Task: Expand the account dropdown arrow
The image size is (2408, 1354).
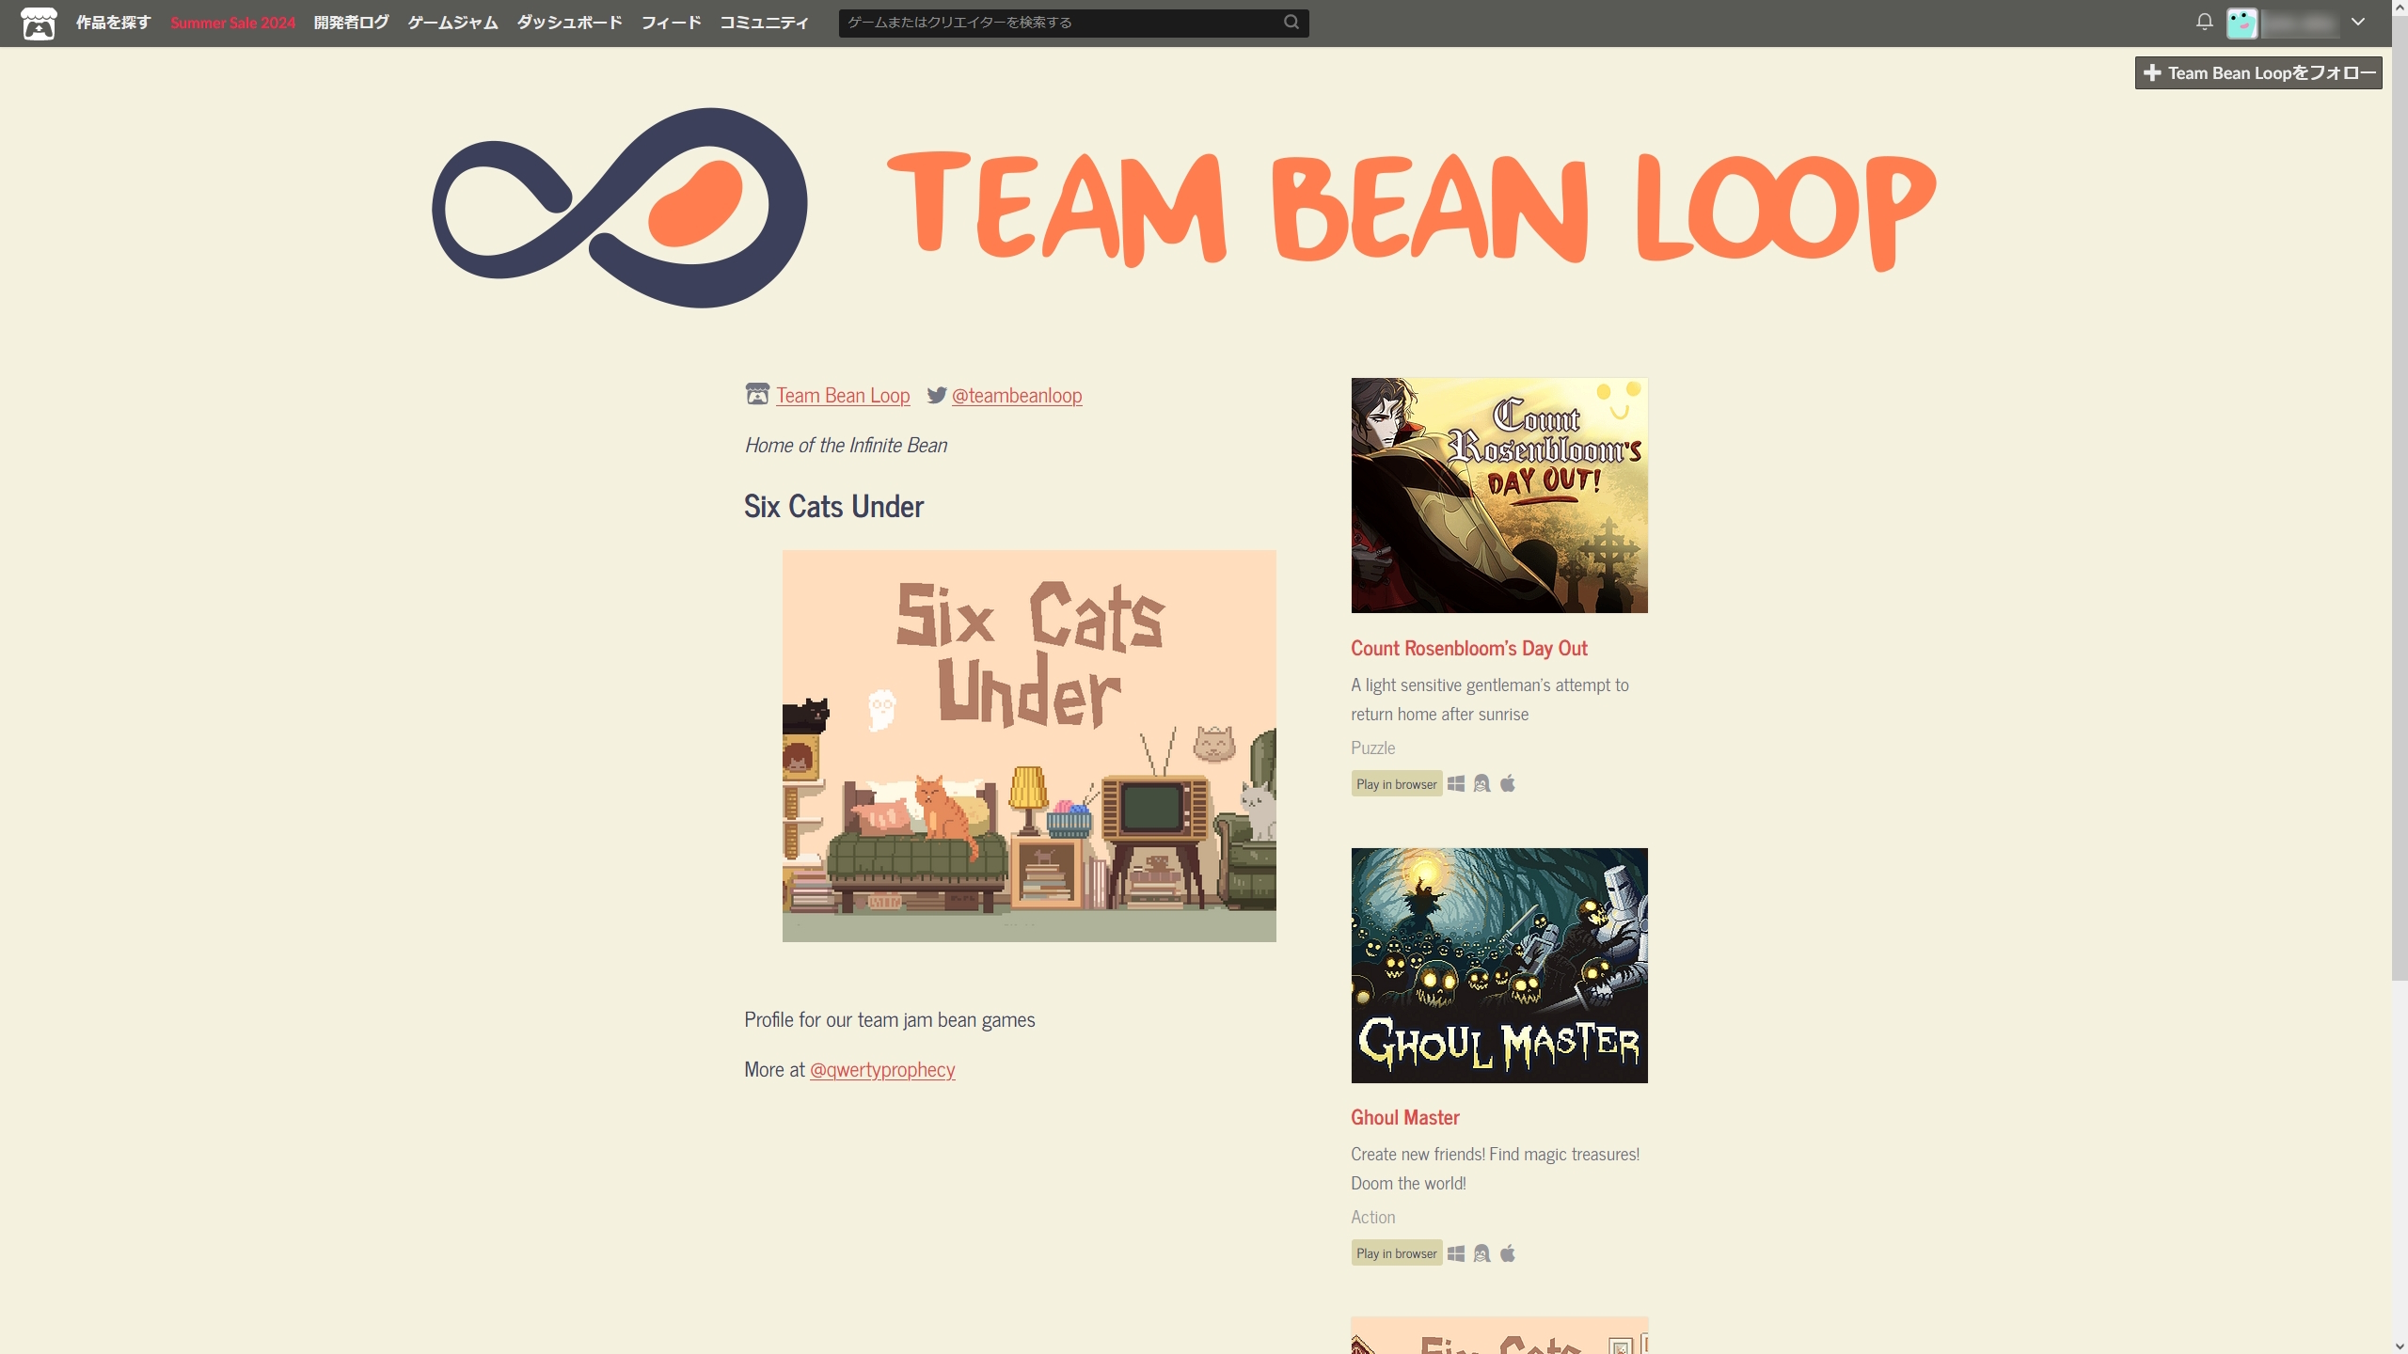Action: pos(2357,22)
